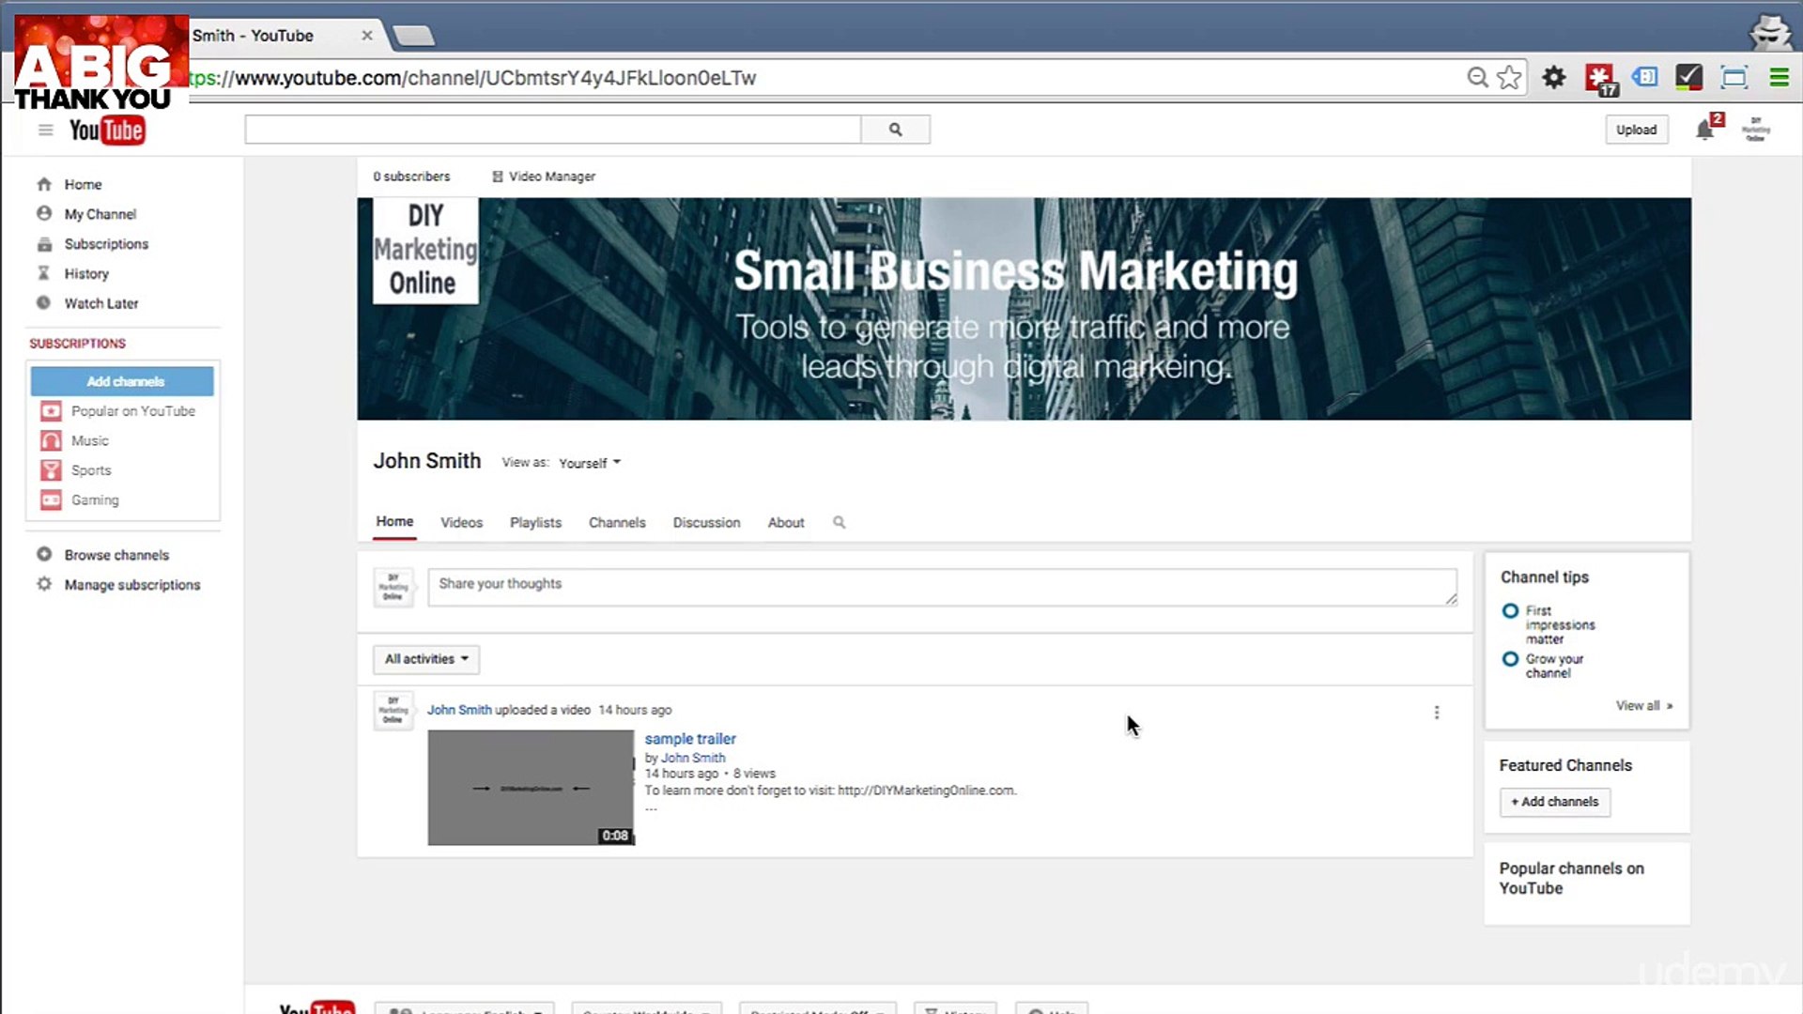Open the Sports subscription channel
This screenshot has height=1014, width=1803.
[90, 470]
